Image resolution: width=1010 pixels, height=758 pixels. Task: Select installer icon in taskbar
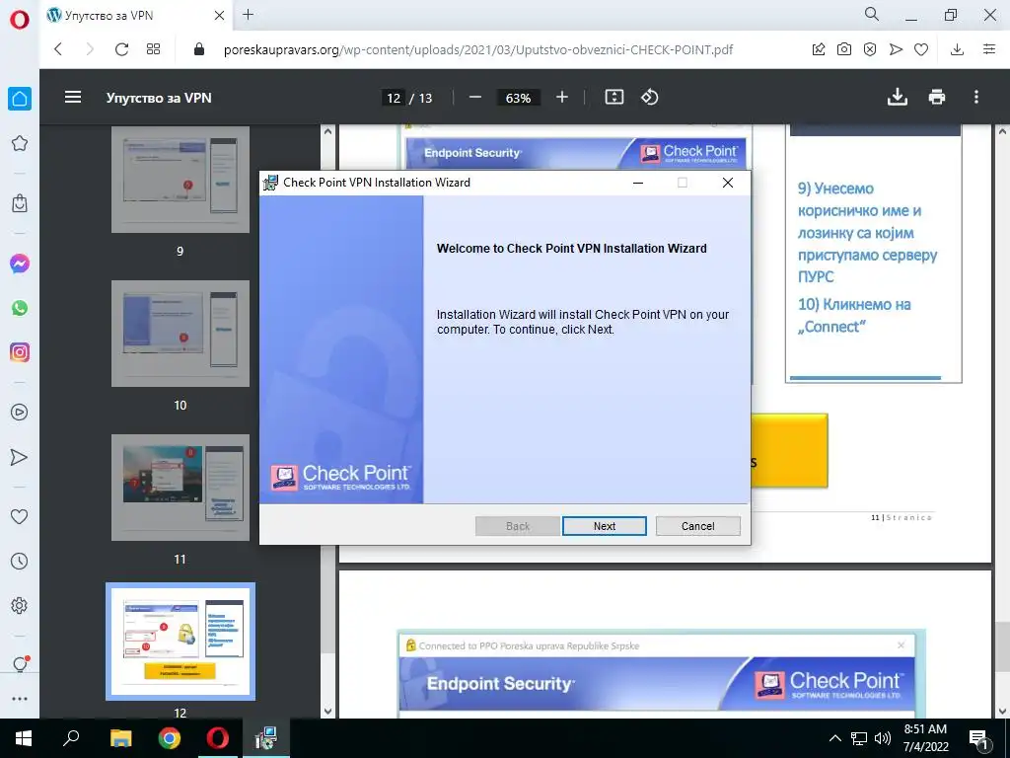click(x=266, y=738)
